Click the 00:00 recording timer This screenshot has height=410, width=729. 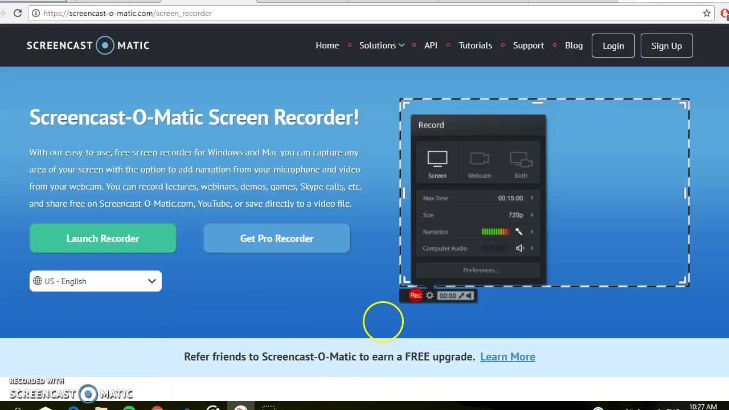point(448,296)
